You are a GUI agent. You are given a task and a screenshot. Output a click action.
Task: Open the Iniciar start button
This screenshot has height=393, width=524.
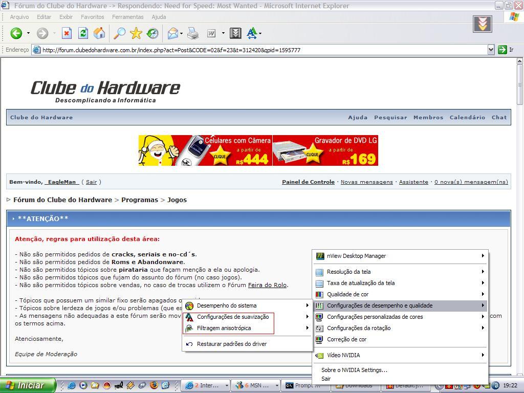point(28,385)
